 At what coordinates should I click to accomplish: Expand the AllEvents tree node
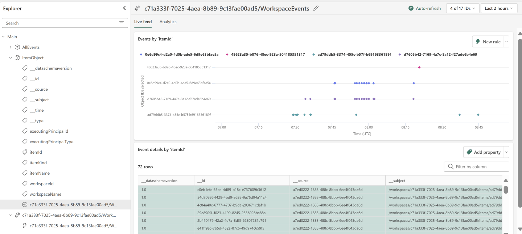(10, 47)
